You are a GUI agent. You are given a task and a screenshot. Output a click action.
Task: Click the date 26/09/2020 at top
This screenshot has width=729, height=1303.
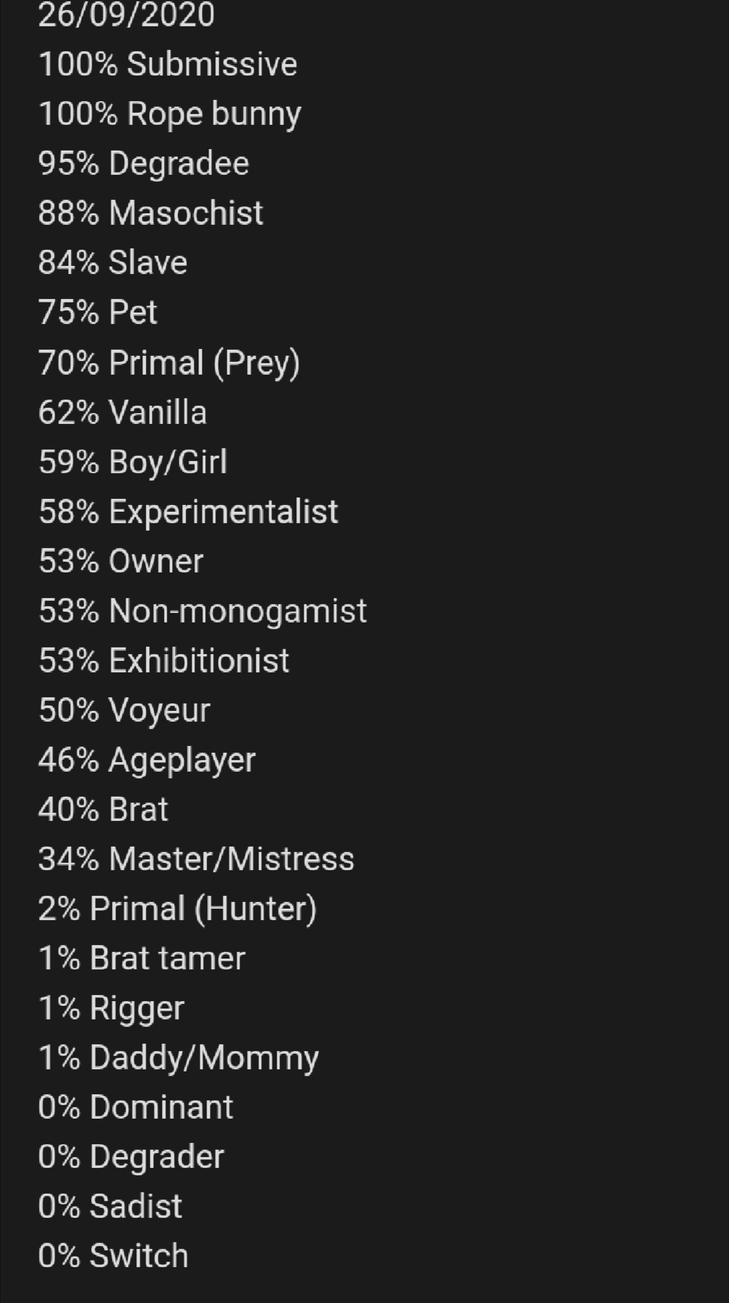tap(126, 15)
